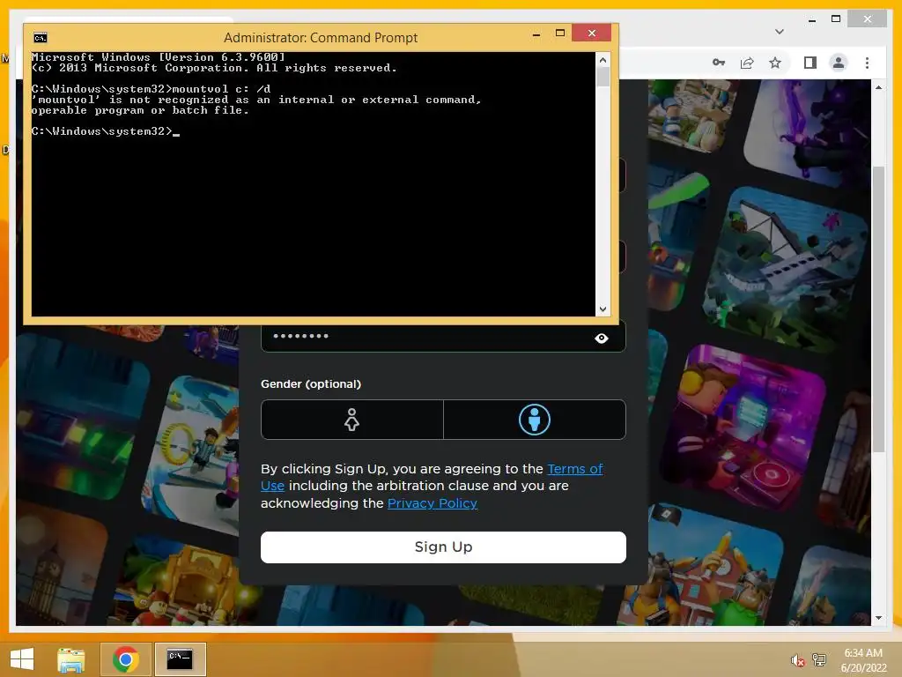Click Command Prompt taskbar icon
The height and width of the screenshot is (677, 902).
click(x=180, y=659)
